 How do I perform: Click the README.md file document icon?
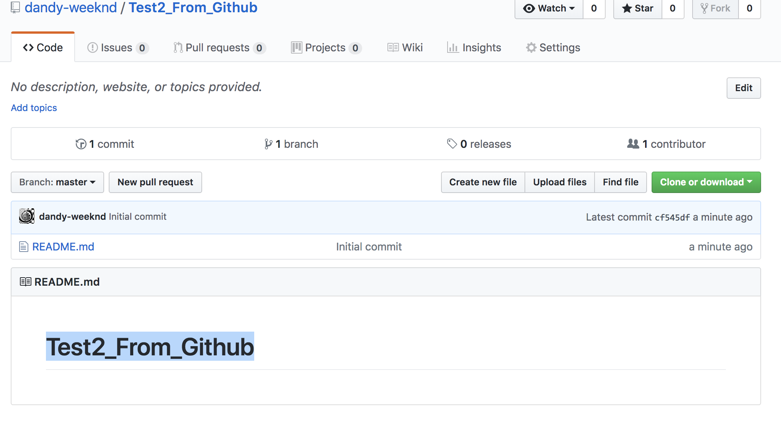(24, 247)
